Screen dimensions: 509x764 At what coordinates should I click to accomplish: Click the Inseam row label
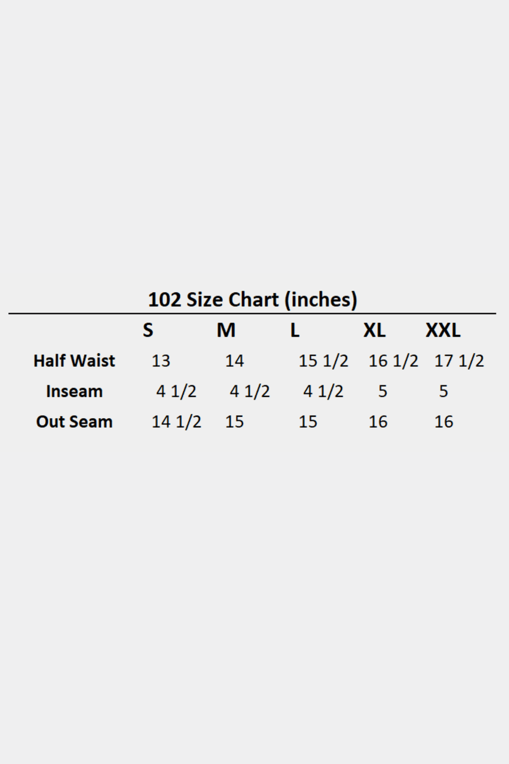tap(74, 391)
